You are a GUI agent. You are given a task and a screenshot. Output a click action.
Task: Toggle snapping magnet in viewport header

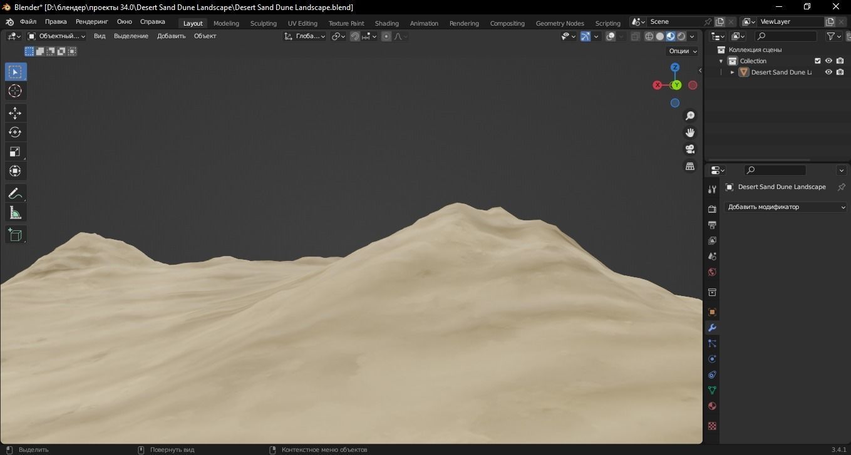[x=355, y=36]
